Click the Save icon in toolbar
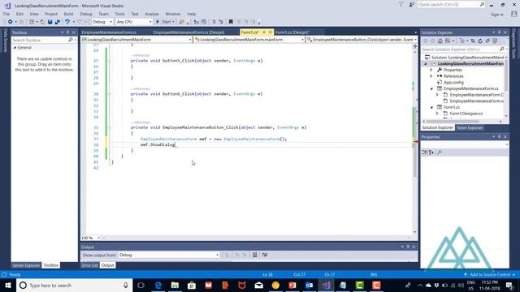 point(50,22)
